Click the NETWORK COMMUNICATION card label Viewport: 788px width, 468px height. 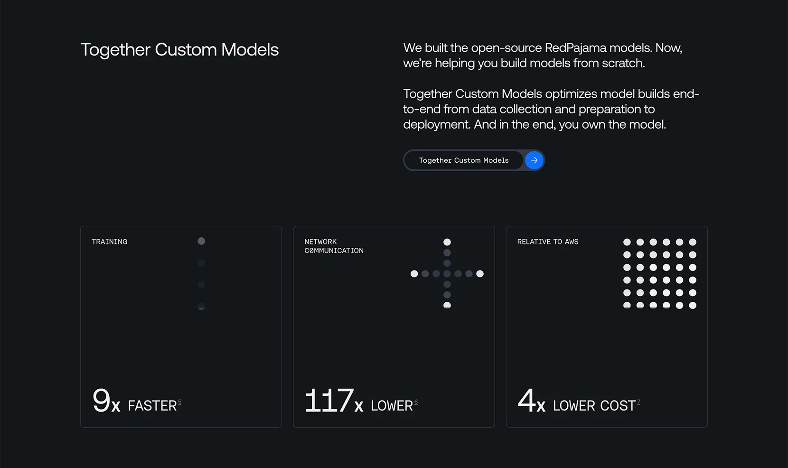pos(334,246)
